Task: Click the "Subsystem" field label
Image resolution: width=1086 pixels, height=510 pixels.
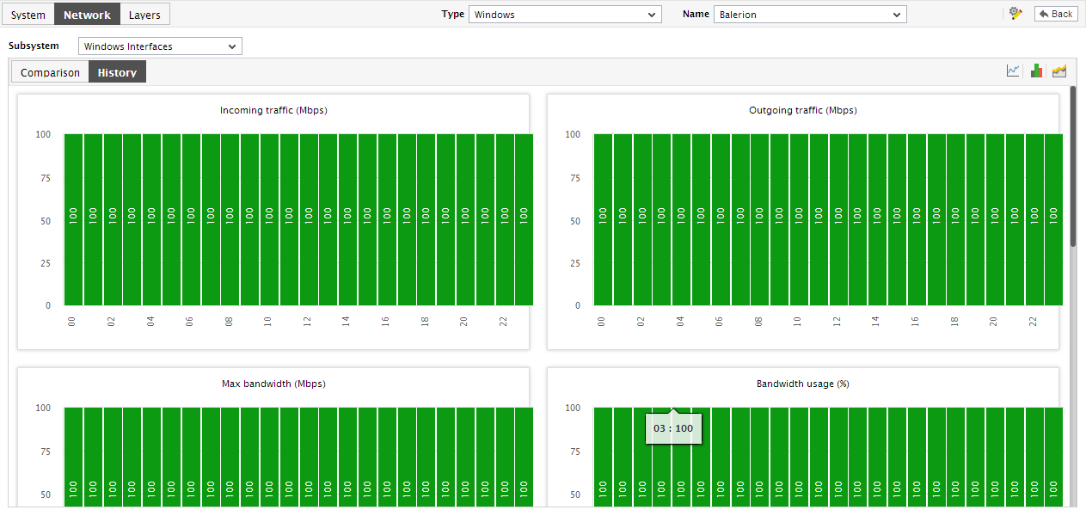Action: [x=34, y=46]
